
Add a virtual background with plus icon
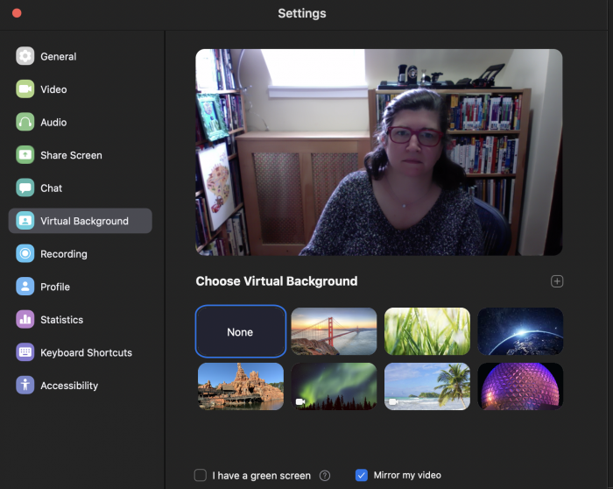(557, 281)
